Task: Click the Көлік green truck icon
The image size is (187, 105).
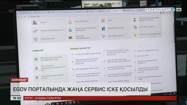Action: pos(71,38)
